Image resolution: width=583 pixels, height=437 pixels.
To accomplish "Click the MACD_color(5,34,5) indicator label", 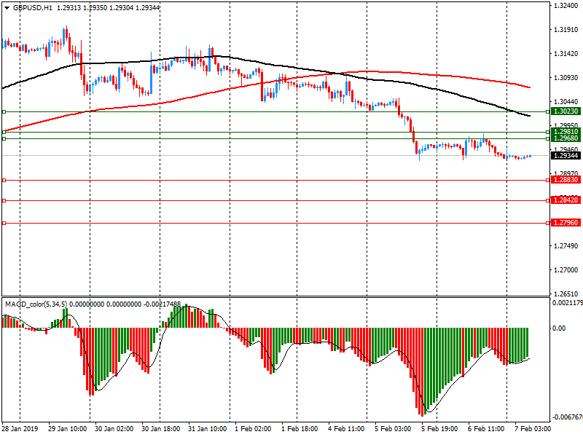I will (45, 303).
